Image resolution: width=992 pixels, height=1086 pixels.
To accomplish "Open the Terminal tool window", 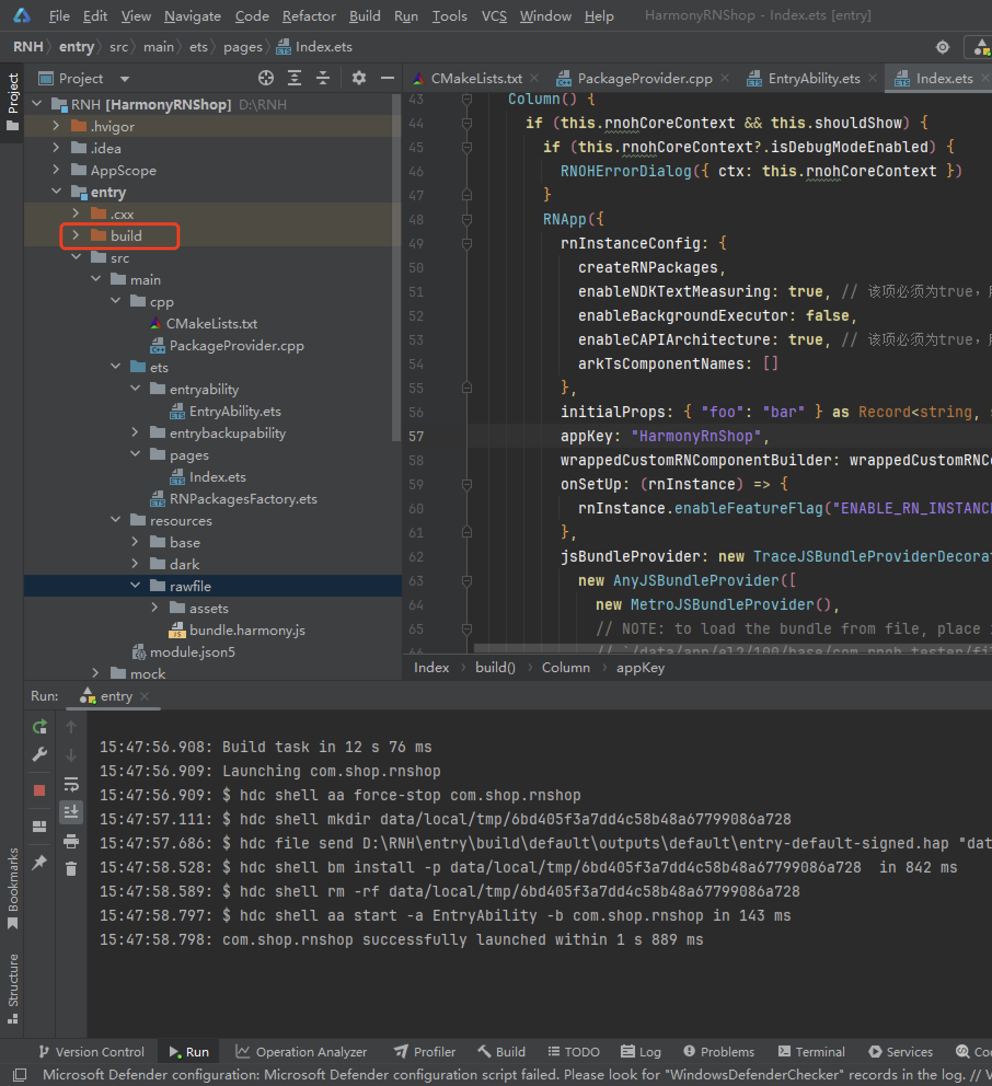I will coord(812,1052).
